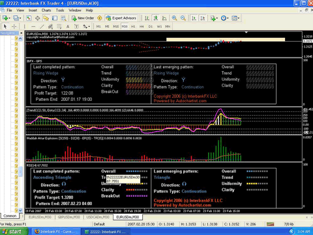Zoom out with the minus magnifier icon

tap(183, 18)
